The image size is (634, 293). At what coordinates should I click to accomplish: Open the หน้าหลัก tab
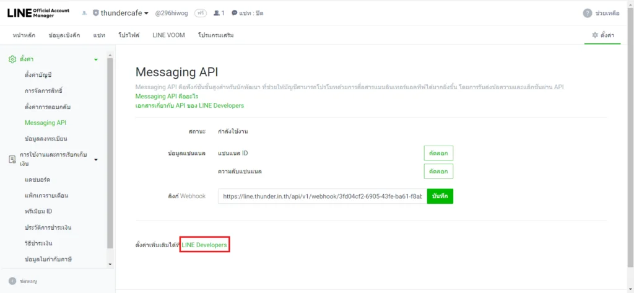[x=24, y=35]
